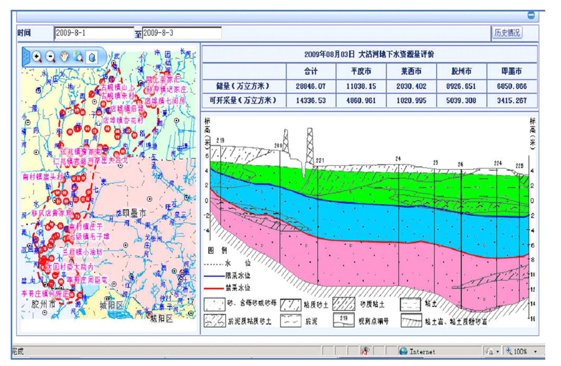Image resolution: width=561 pixels, height=366 pixels.
Task: Click the map toolbar's dotted grip handle
Action: point(27,57)
